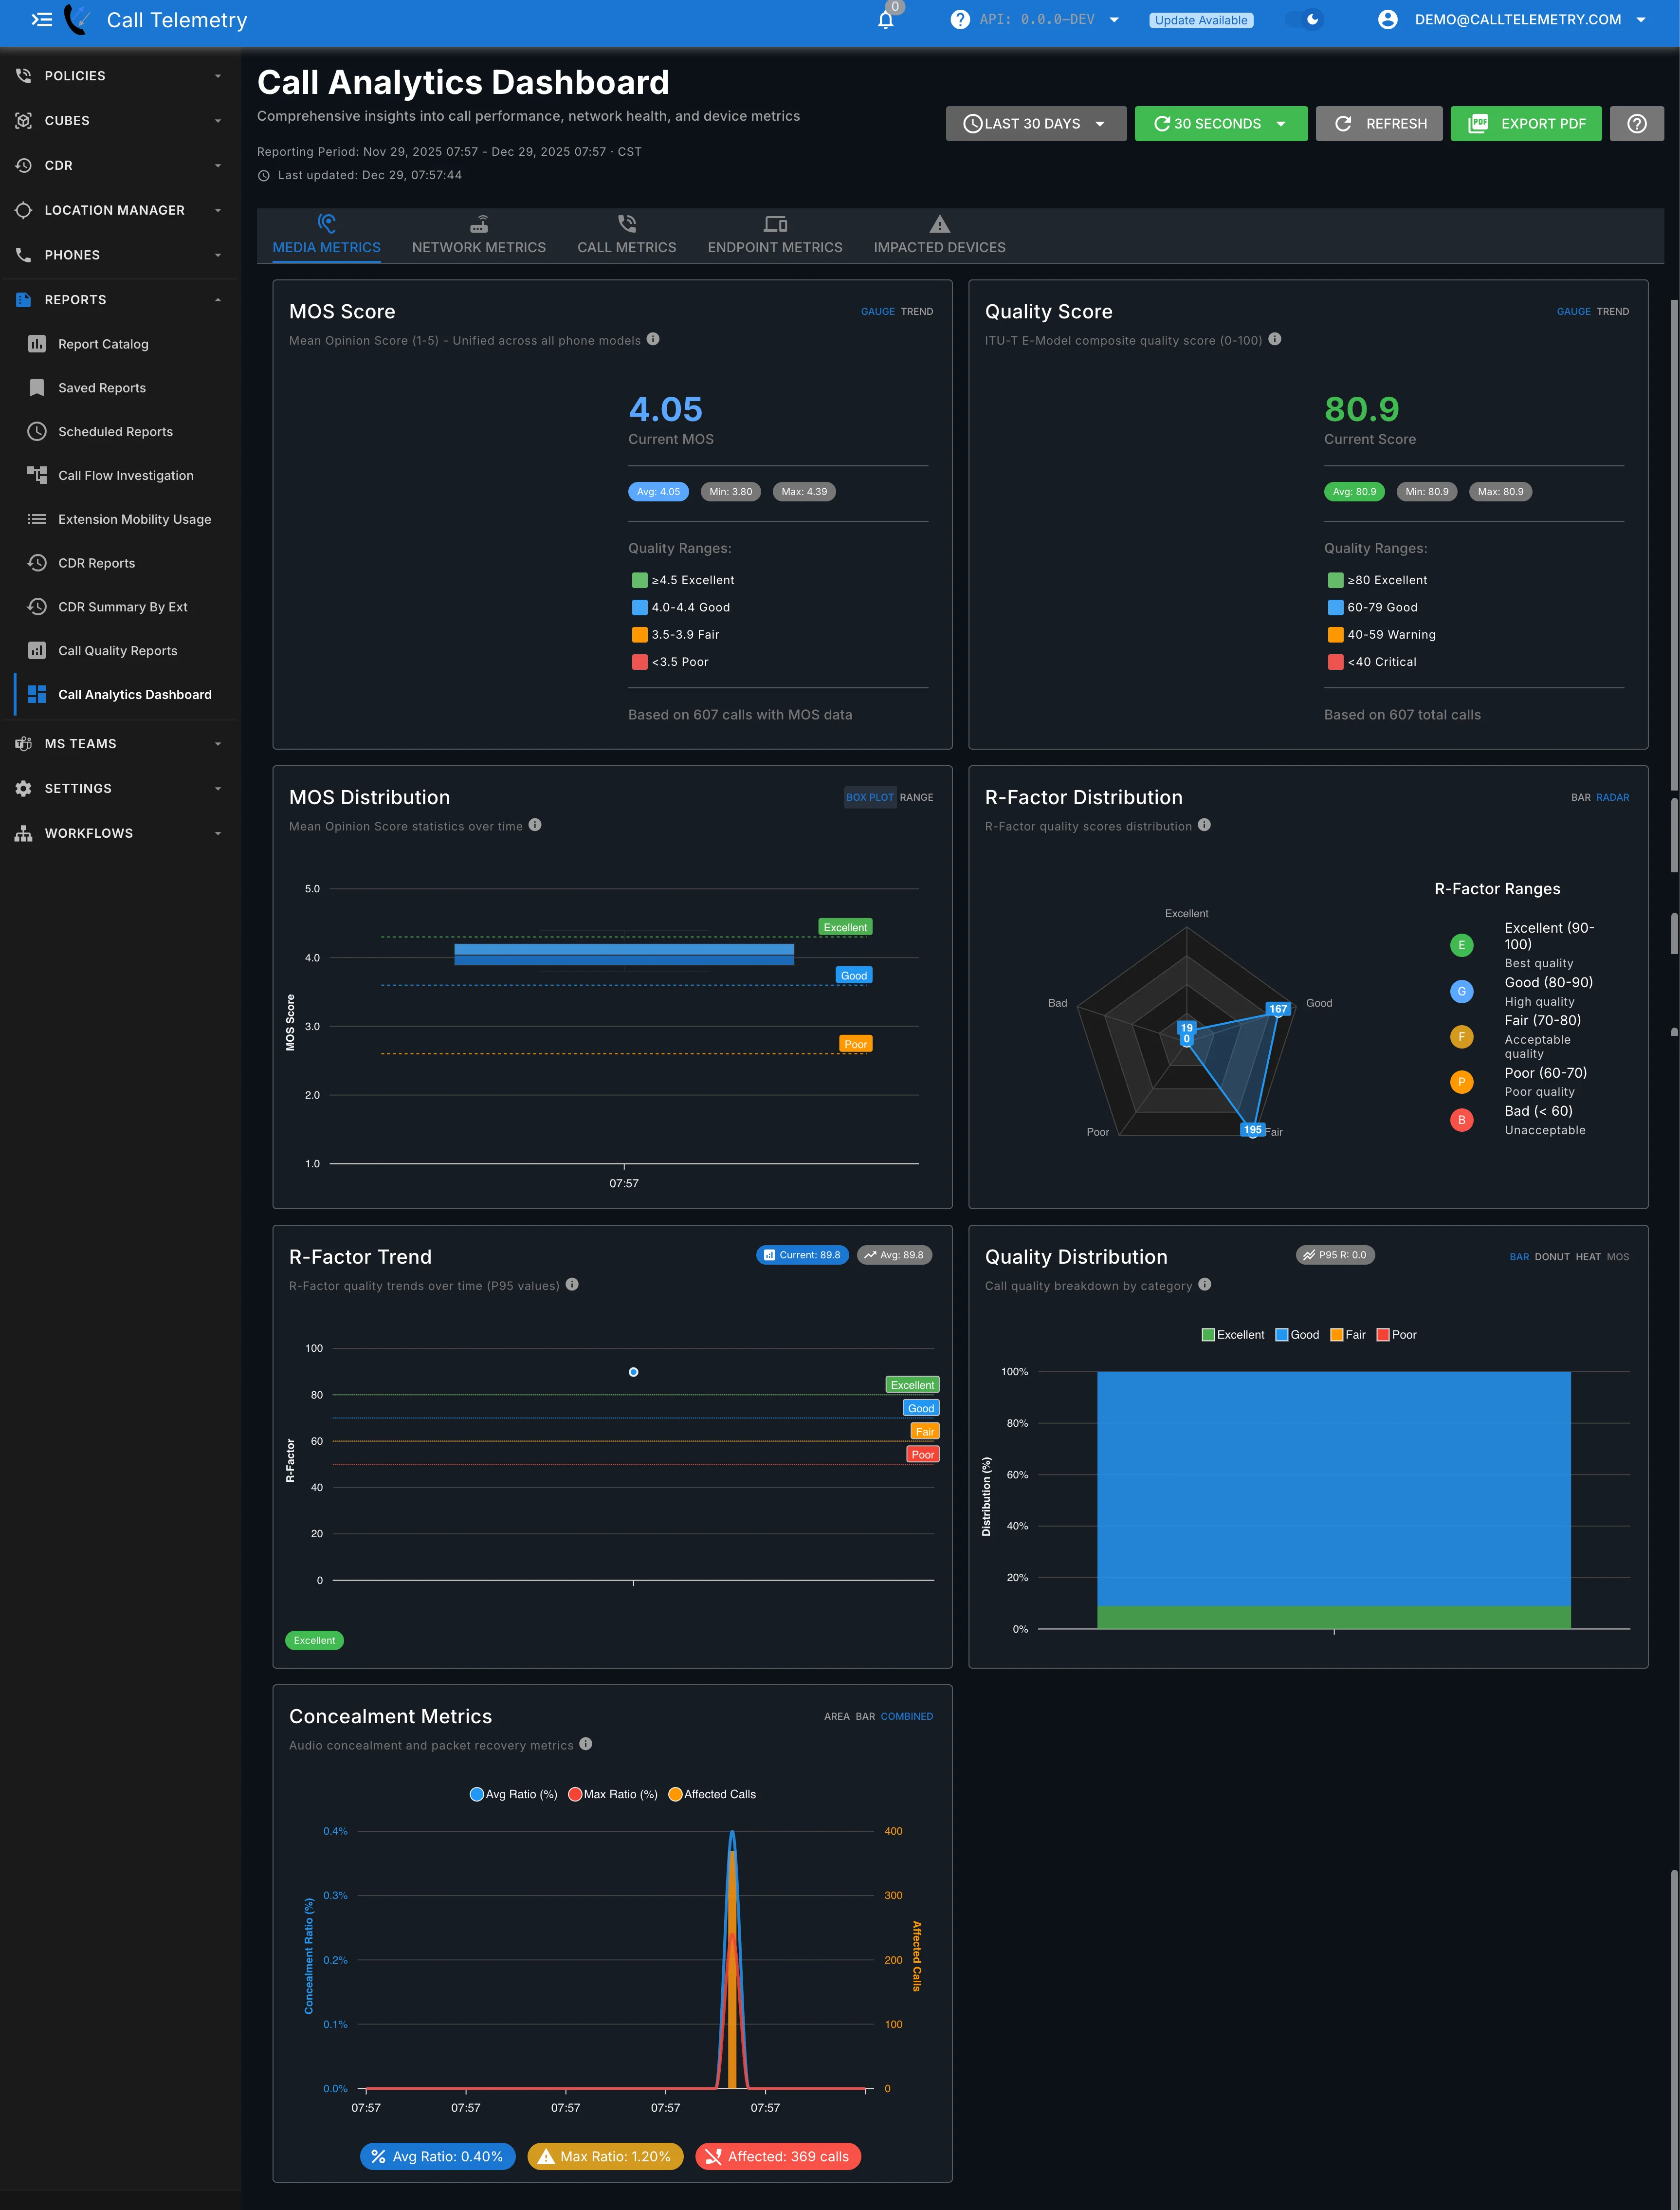Click the MOS Score info icon
Viewport: 1680px width, 2210px height.
coord(653,339)
